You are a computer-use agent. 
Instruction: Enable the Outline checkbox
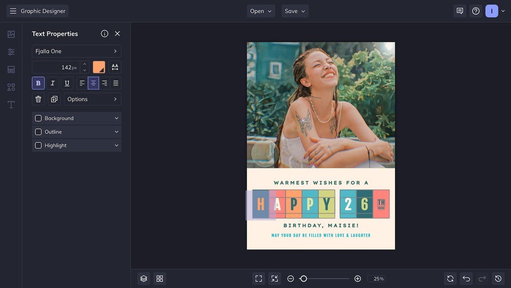pos(38,132)
